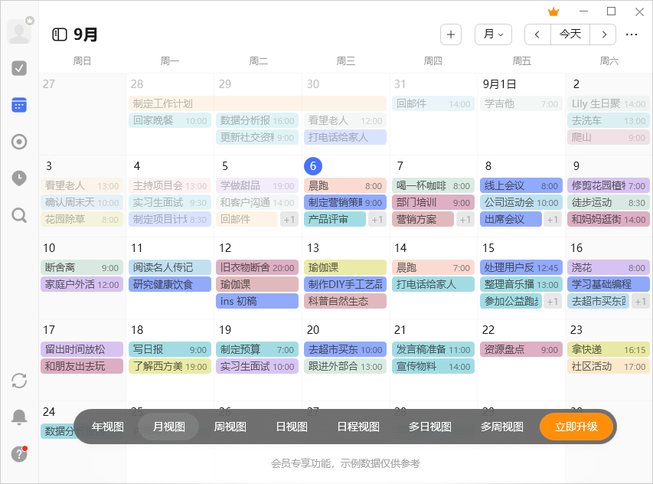Switch to 多日视图
Image resolution: width=653 pixels, height=484 pixels.
[429, 427]
